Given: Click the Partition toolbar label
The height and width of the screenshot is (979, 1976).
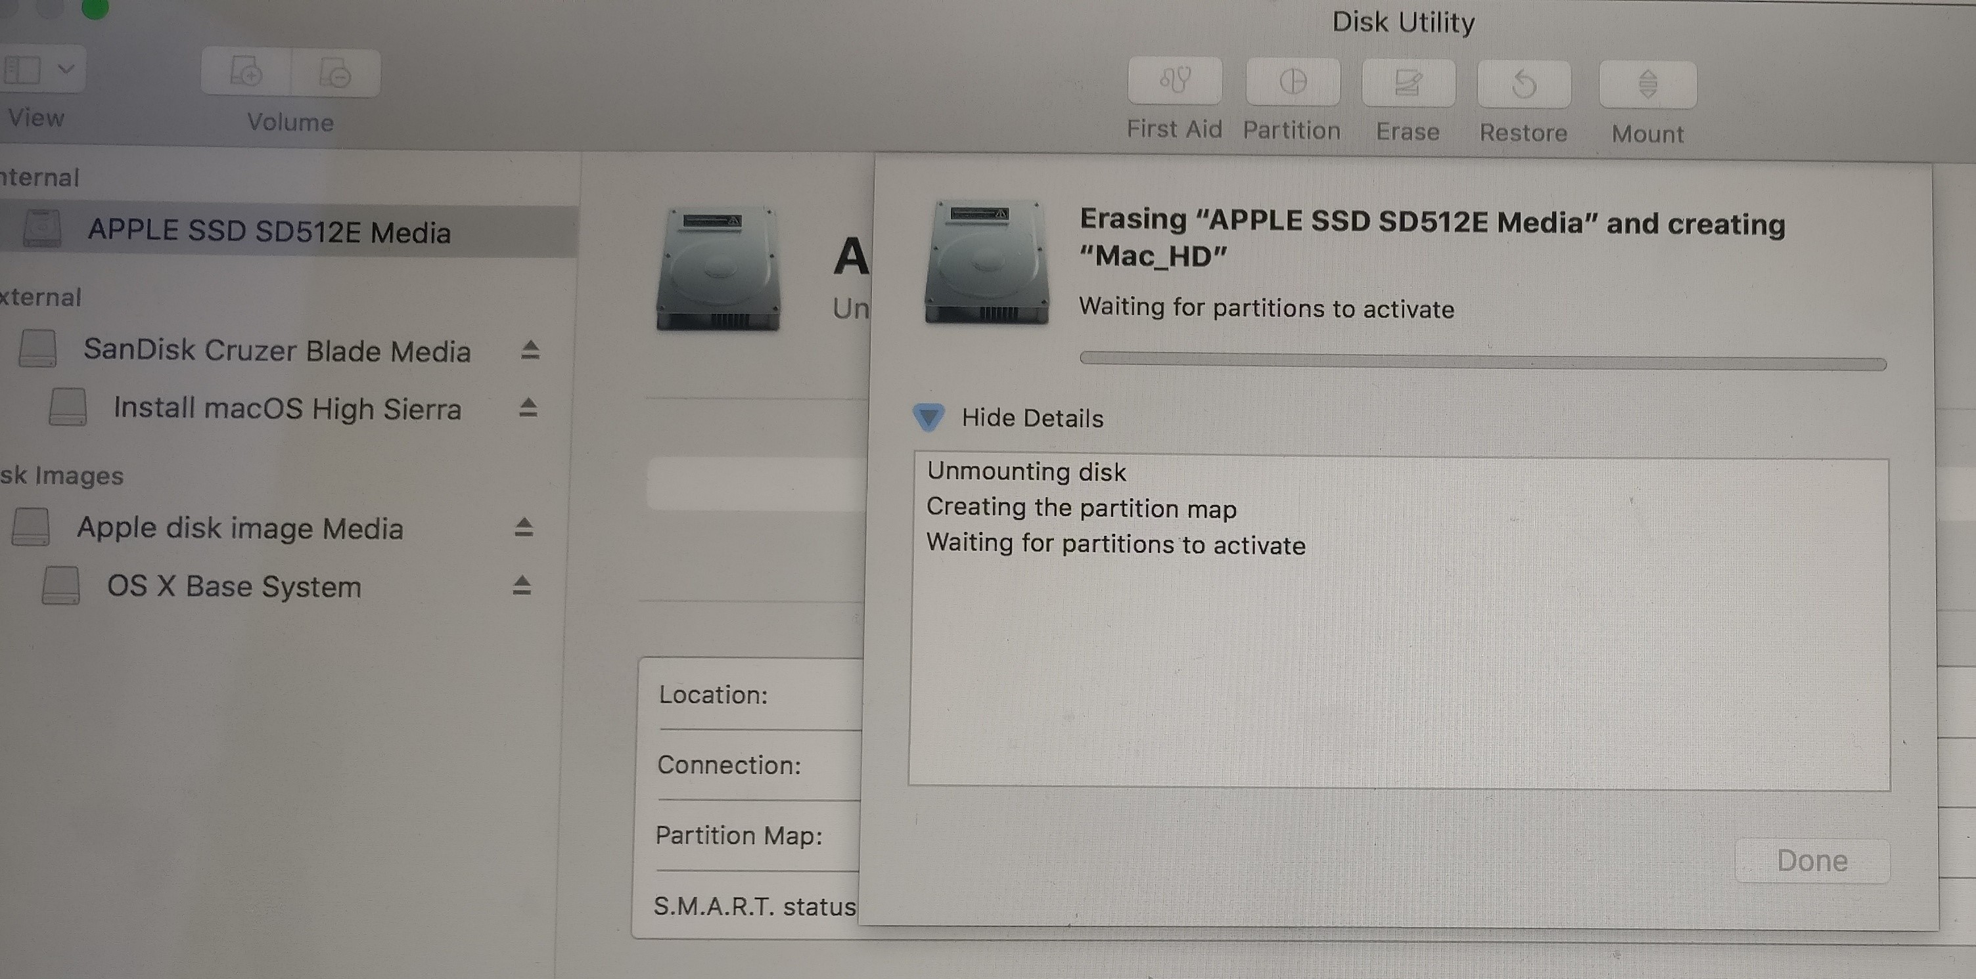Looking at the screenshot, I should tap(1292, 130).
